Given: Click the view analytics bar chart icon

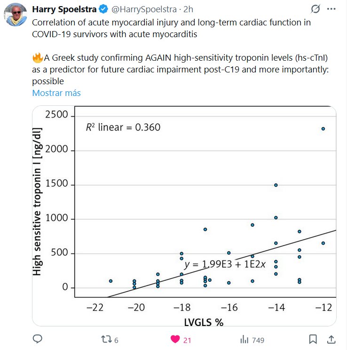Looking at the screenshot, I should pos(244,339).
